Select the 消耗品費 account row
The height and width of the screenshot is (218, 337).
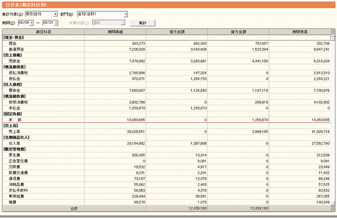pyautogui.click(x=166, y=184)
